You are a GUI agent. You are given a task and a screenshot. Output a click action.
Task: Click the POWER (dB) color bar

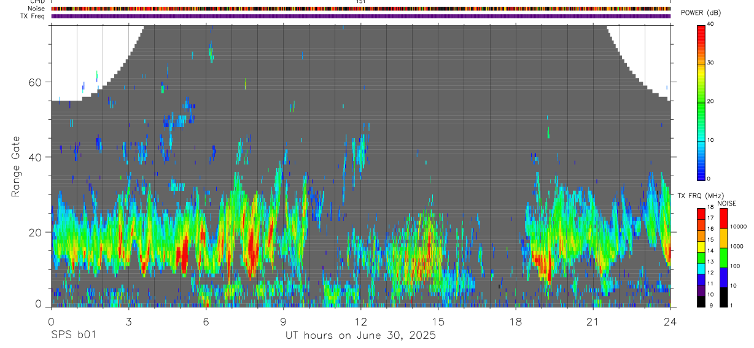702,102
